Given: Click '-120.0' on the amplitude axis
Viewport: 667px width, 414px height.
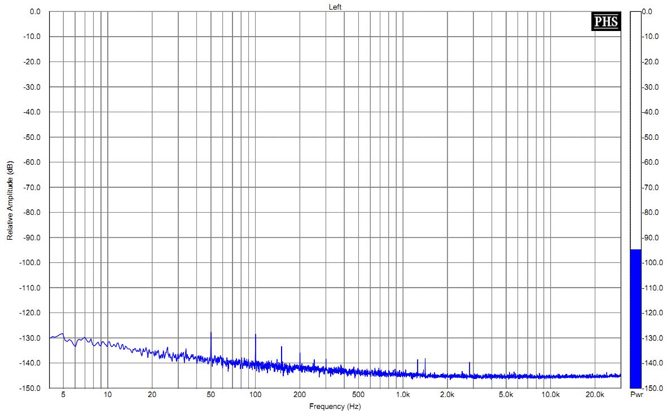Looking at the screenshot, I should 30,313.
